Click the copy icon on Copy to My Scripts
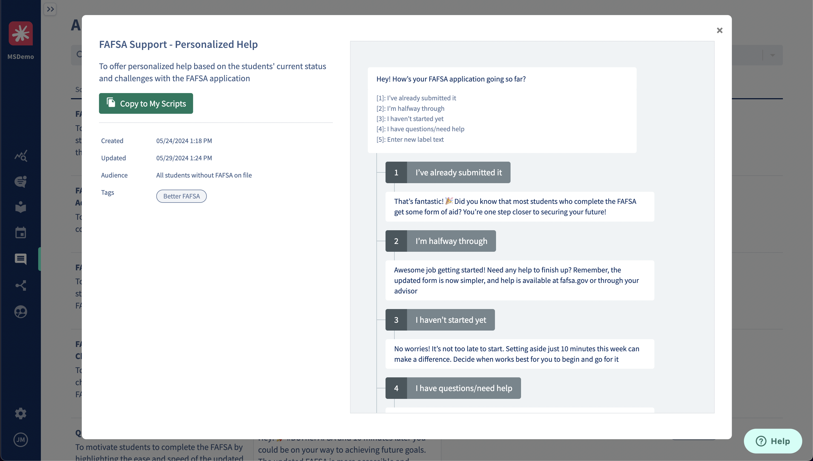 (x=111, y=102)
